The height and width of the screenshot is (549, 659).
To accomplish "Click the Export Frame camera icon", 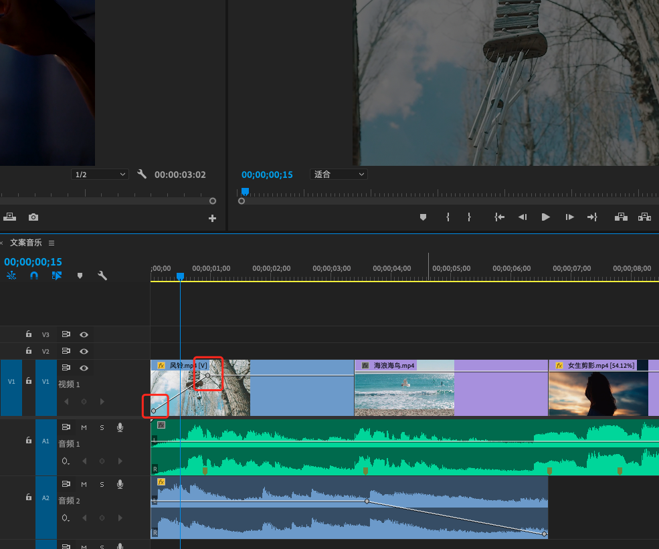I will click(33, 217).
